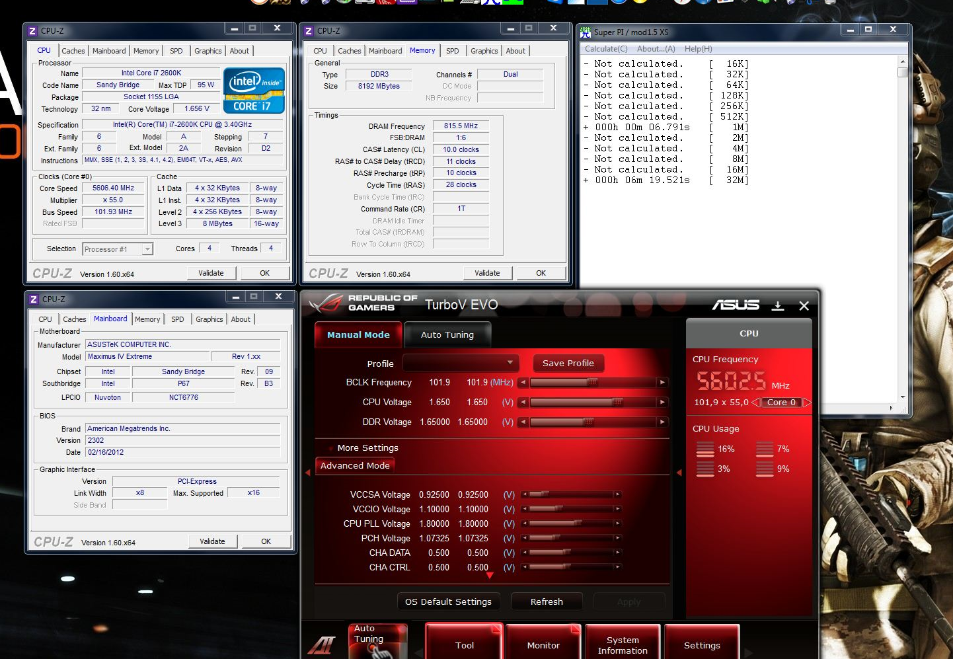Click the CPU Voltage slider handle

click(x=618, y=403)
